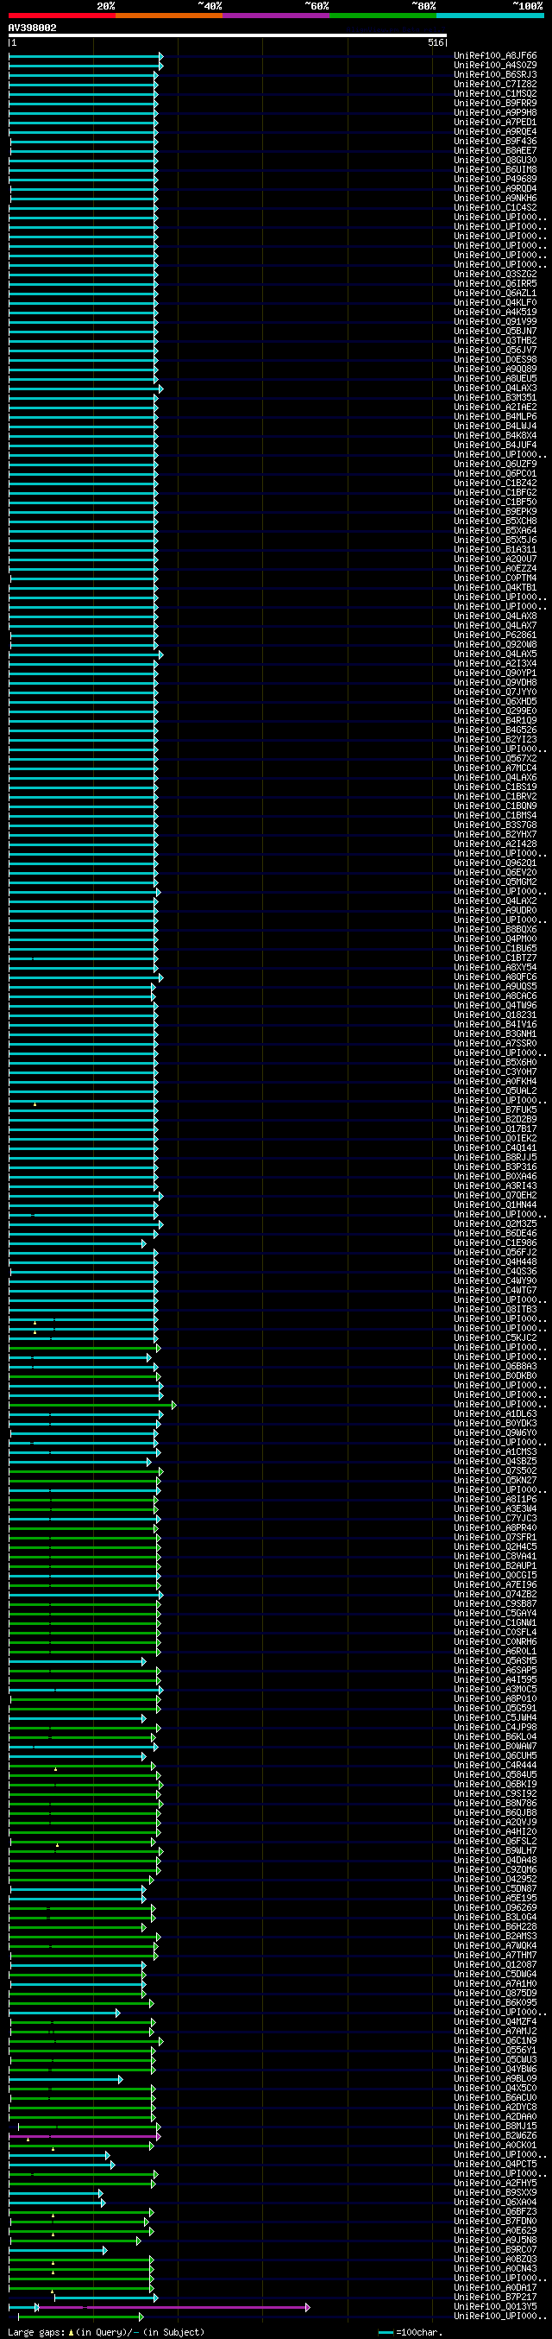Open hit UniRef100_C1MSQ2
This screenshot has height=2339, width=552.
click(495, 94)
